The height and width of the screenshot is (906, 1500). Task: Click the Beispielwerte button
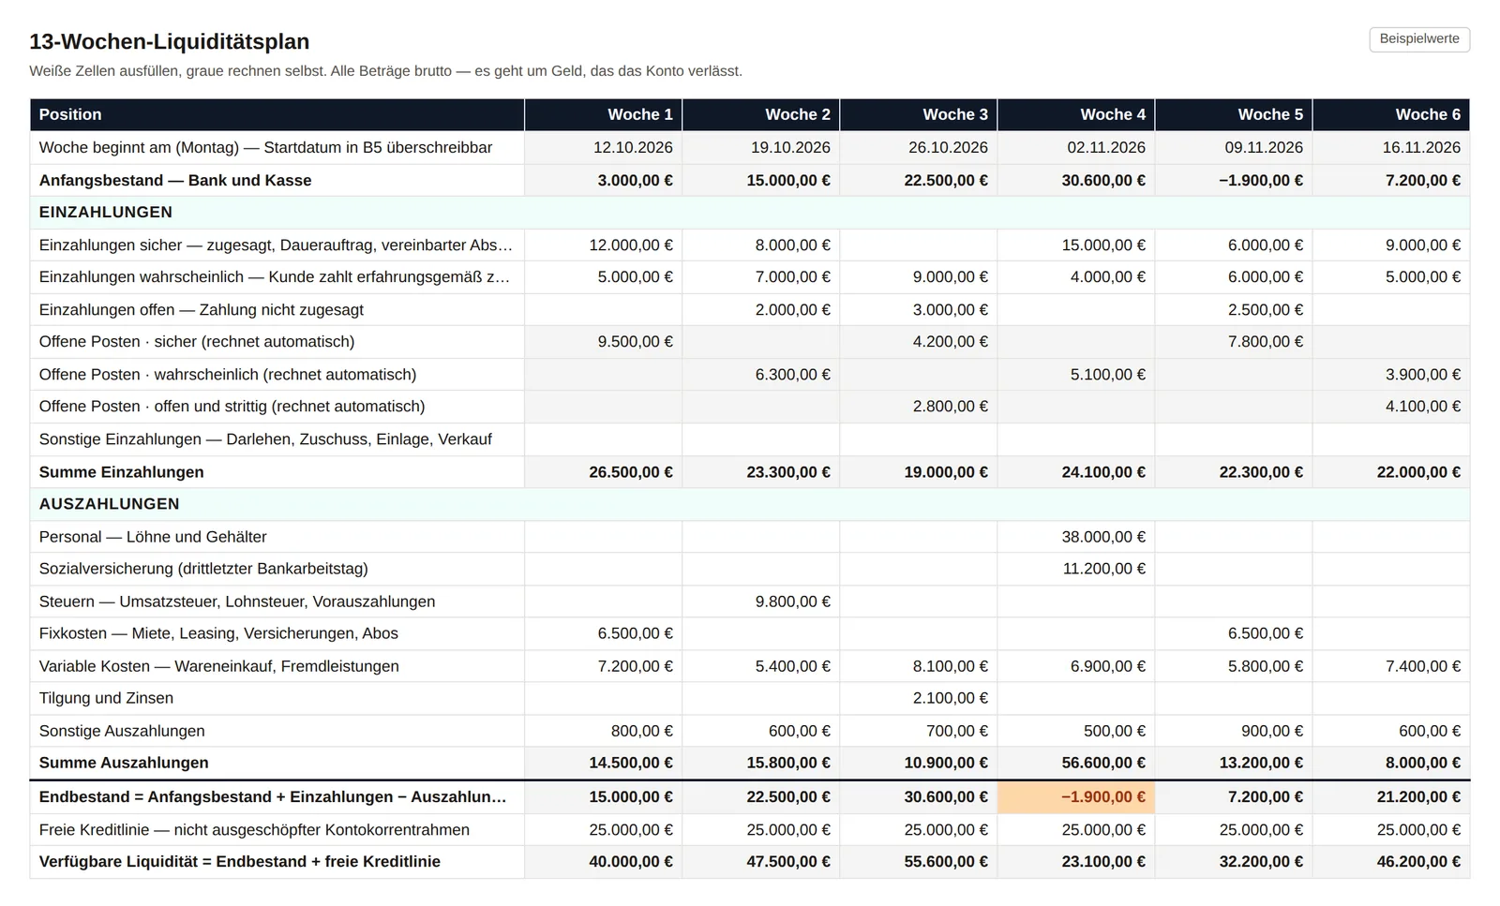pos(1418,39)
